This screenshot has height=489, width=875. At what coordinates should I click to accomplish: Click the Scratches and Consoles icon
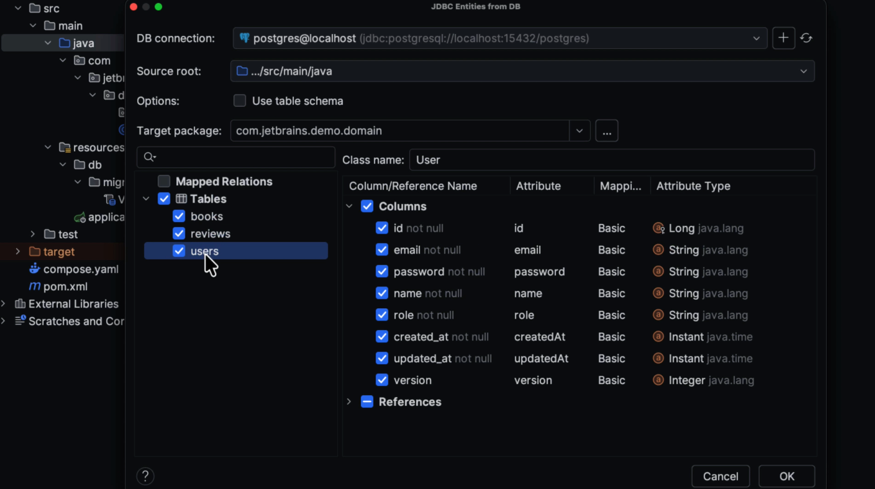20,321
